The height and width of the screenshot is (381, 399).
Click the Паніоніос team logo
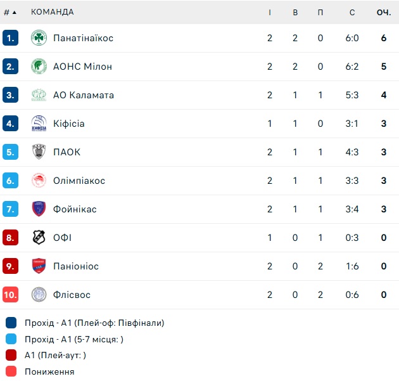pyautogui.click(x=39, y=266)
